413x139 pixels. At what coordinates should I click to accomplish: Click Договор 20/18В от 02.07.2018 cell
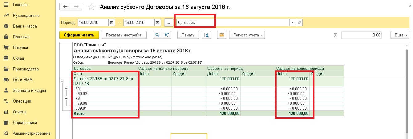point(105,81)
